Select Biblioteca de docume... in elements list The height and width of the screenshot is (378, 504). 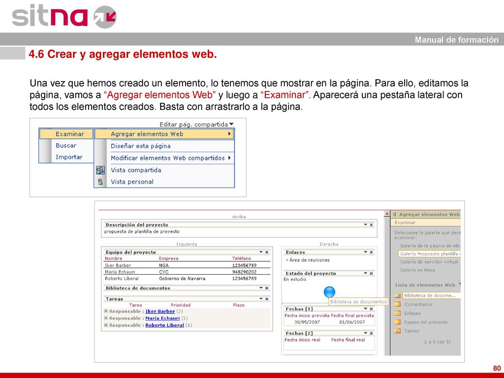pos(431,295)
